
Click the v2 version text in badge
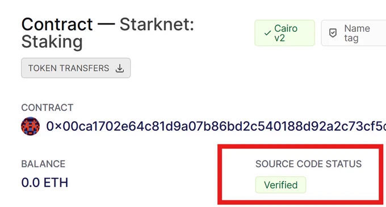(280, 38)
